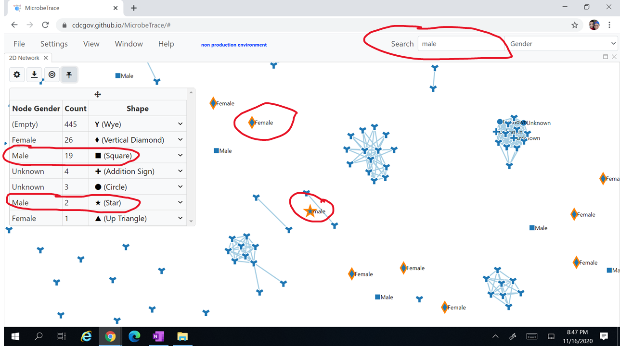This screenshot has height=346, width=620.
Task: Select the 2D Network tab
Action: click(x=24, y=57)
